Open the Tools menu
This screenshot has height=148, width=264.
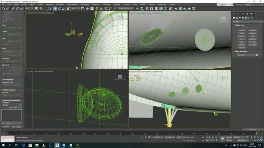coord(16,5)
